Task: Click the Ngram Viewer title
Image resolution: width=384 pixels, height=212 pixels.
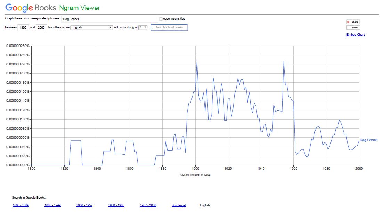Action: coord(80,8)
